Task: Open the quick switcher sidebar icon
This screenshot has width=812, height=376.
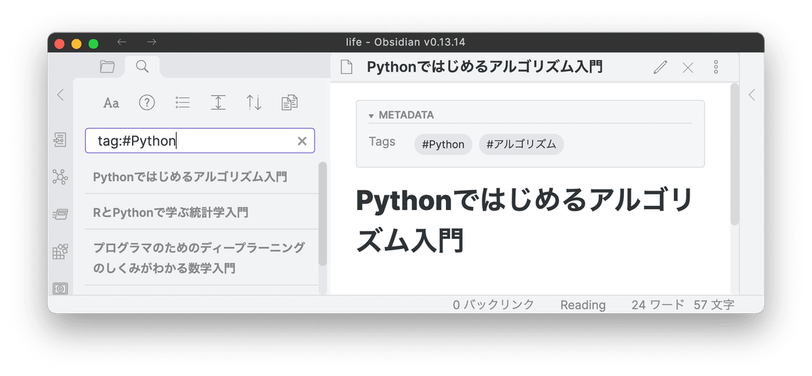Action: click(60, 140)
